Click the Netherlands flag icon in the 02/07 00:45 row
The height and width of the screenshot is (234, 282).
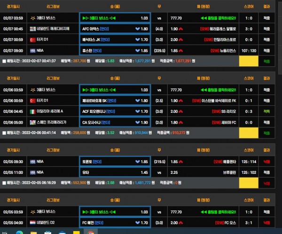[32, 29]
